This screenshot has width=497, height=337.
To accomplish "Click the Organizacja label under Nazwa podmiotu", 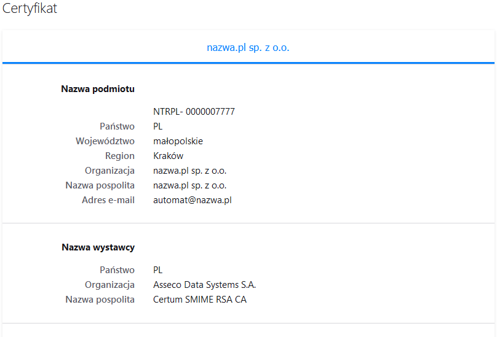I will click(109, 171).
